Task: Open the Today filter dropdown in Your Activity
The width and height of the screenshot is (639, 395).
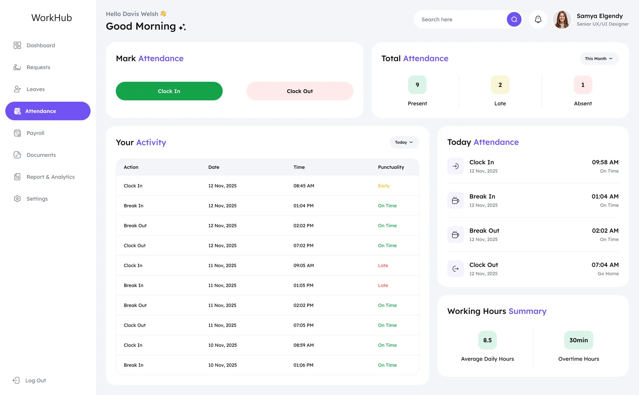Action: point(404,142)
